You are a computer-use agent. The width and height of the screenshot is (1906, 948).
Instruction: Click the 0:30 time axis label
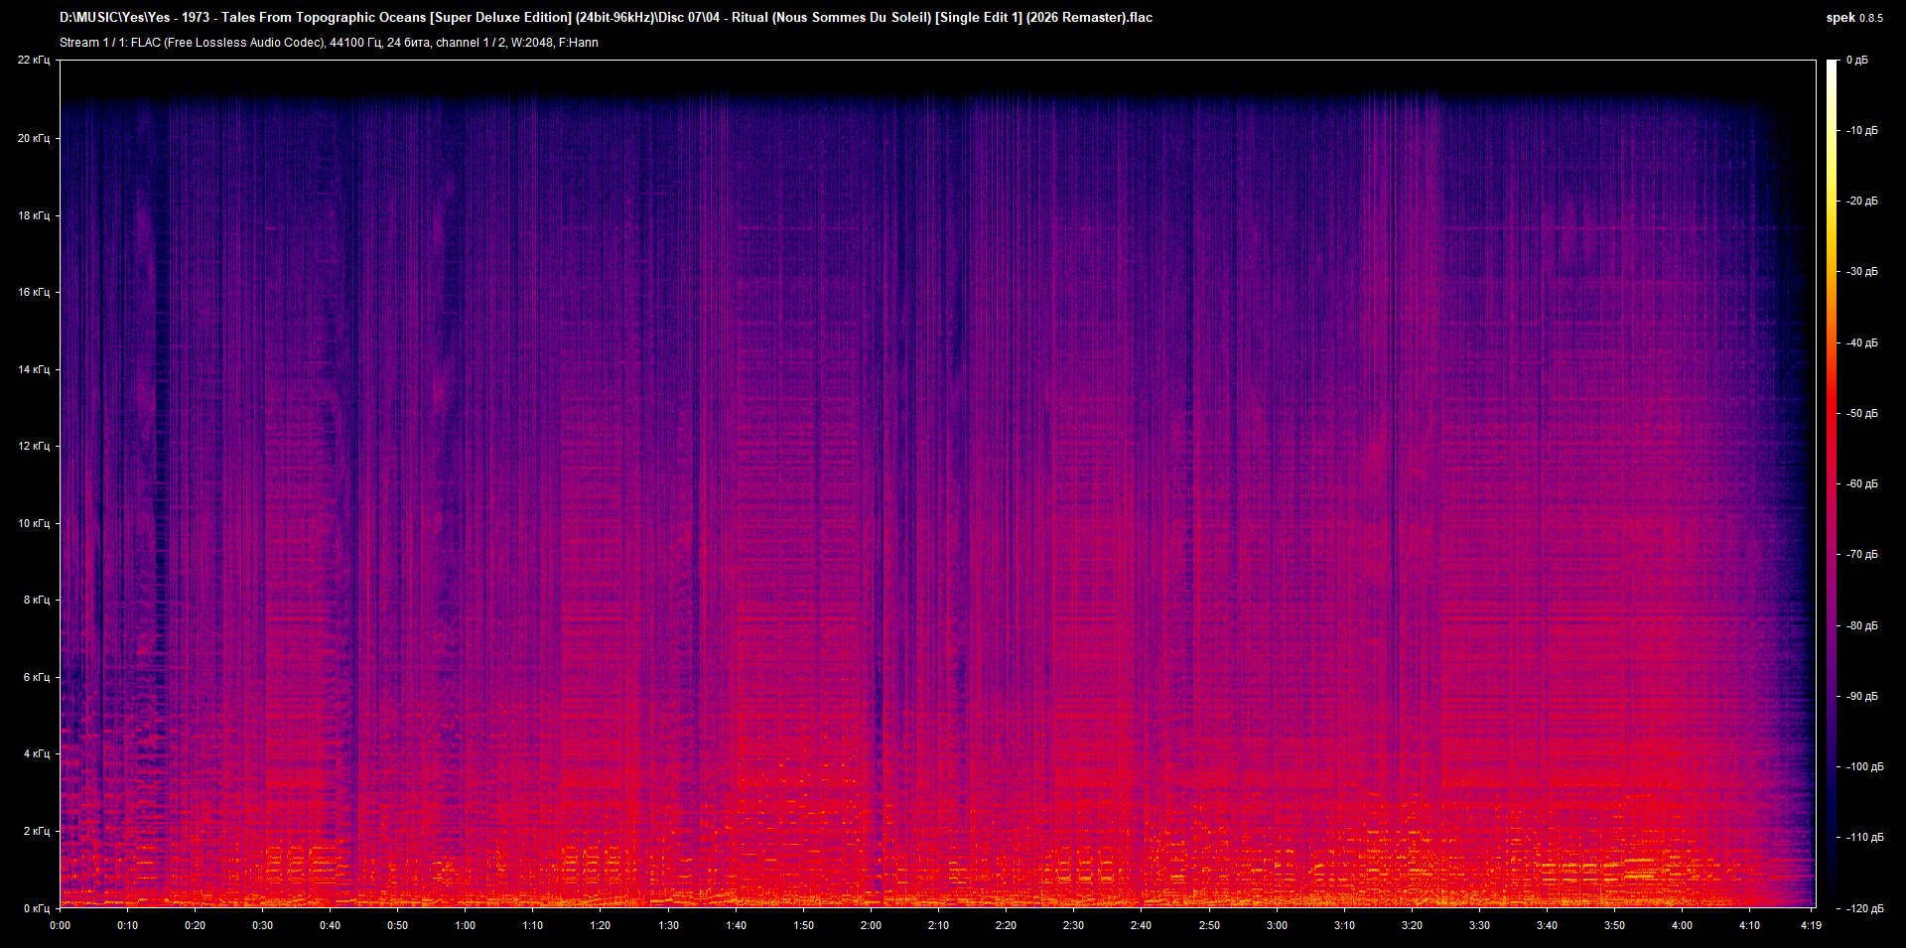[262, 925]
